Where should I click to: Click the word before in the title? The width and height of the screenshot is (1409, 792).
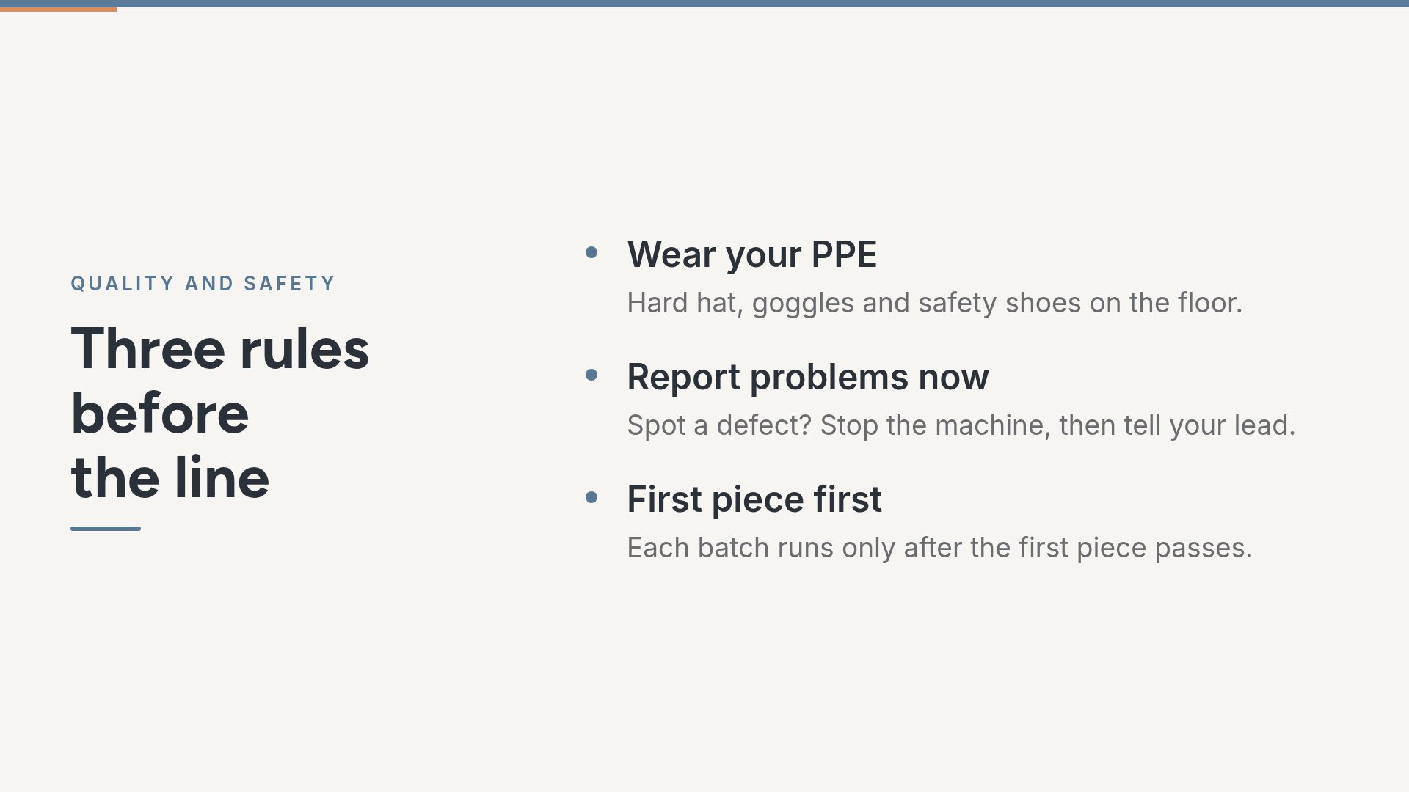click(x=160, y=413)
